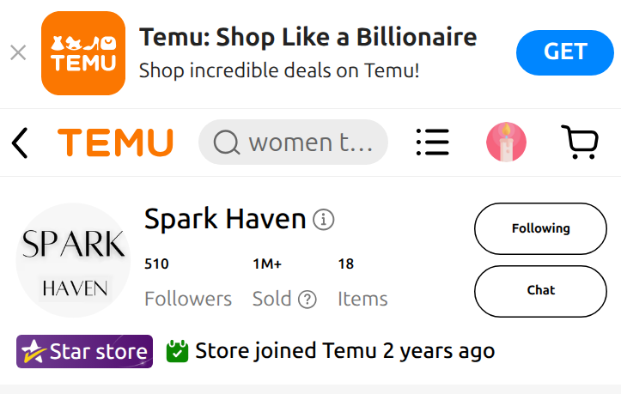The height and width of the screenshot is (394, 621).
Task: Go back using the left chevron
Action: [20, 142]
